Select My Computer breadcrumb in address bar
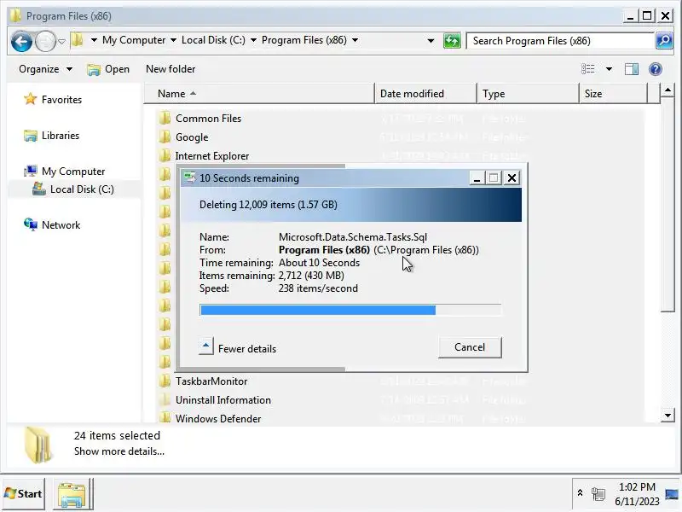The height and width of the screenshot is (512, 682). 134,40
